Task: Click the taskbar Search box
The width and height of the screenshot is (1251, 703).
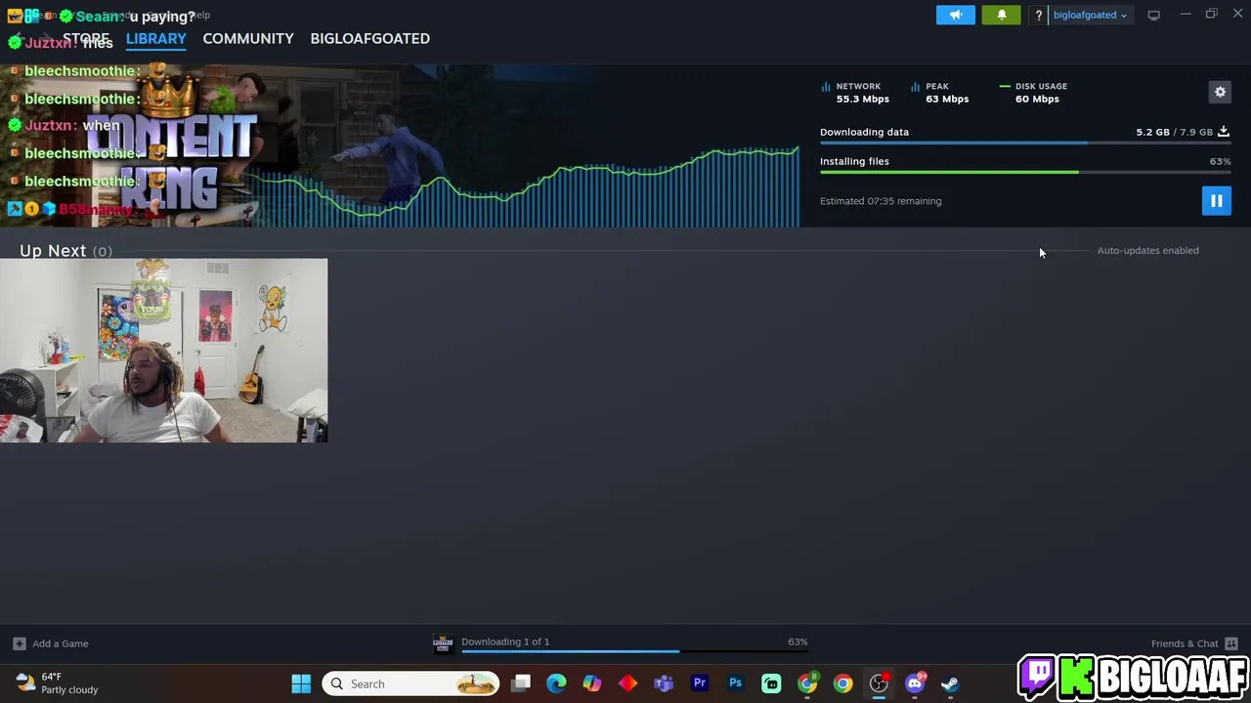Action: [410, 683]
